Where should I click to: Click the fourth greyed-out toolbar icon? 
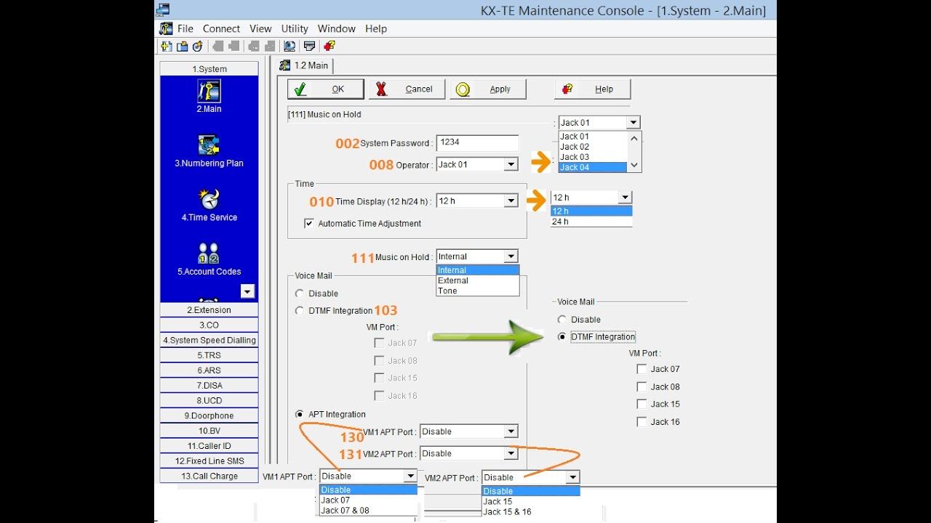pyautogui.click(x=268, y=46)
